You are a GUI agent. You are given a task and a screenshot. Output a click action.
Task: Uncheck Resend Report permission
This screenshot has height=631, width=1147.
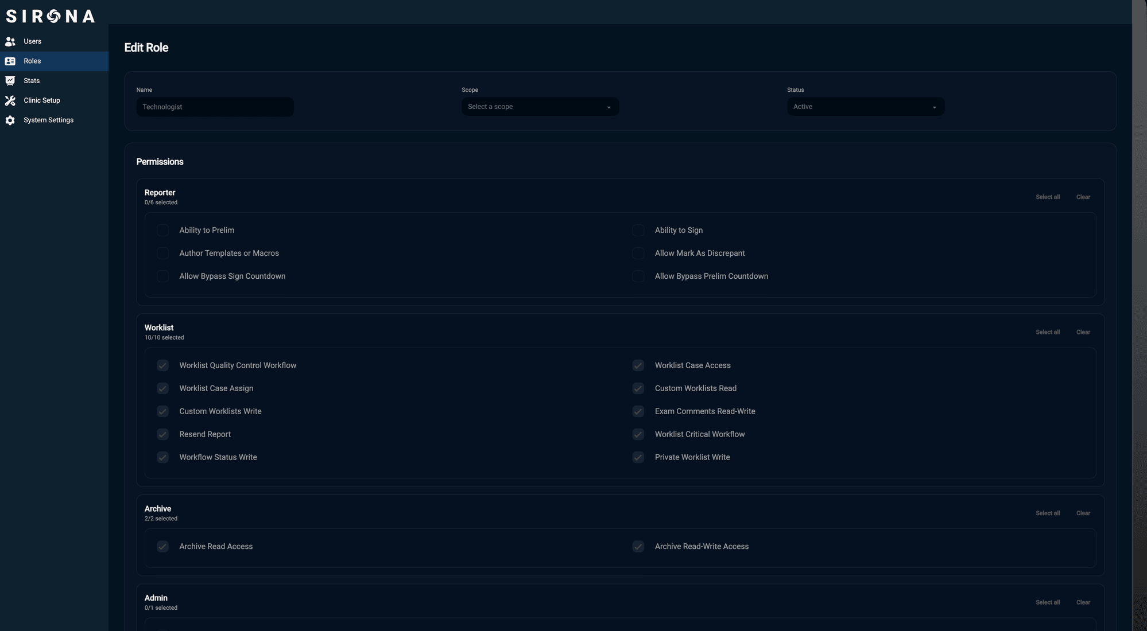click(x=163, y=434)
